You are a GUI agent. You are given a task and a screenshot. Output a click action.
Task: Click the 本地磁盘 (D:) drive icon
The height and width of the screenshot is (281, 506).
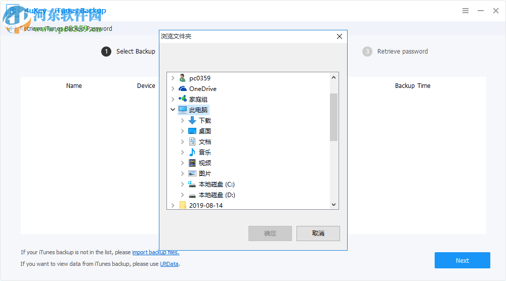pyautogui.click(x=192, y=195)
